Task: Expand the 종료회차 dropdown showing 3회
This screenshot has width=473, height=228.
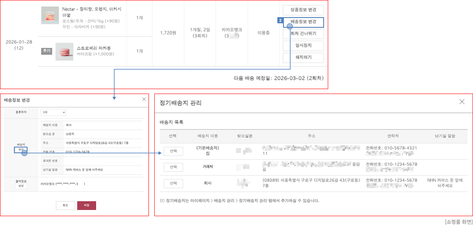Action: 53,112
